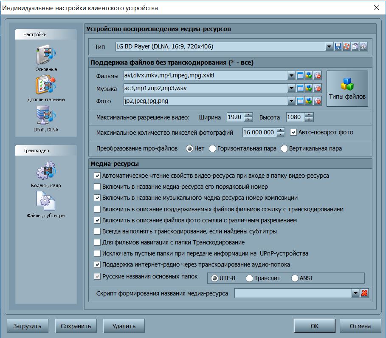
Task: Expand the Скрипт формирования названия dropdown
Action: (x=355, y=293)
